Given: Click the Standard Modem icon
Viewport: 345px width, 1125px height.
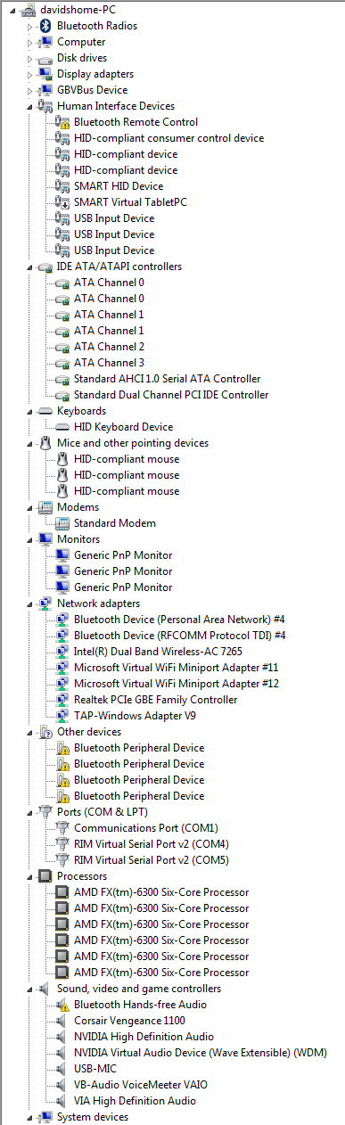Looking at the screenshot, I should (62, 523).
